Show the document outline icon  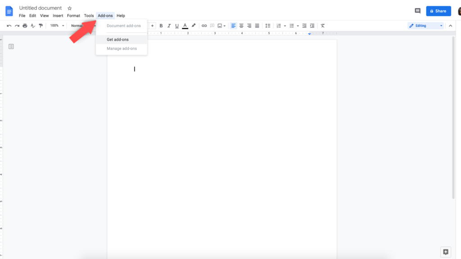(11, 46)
